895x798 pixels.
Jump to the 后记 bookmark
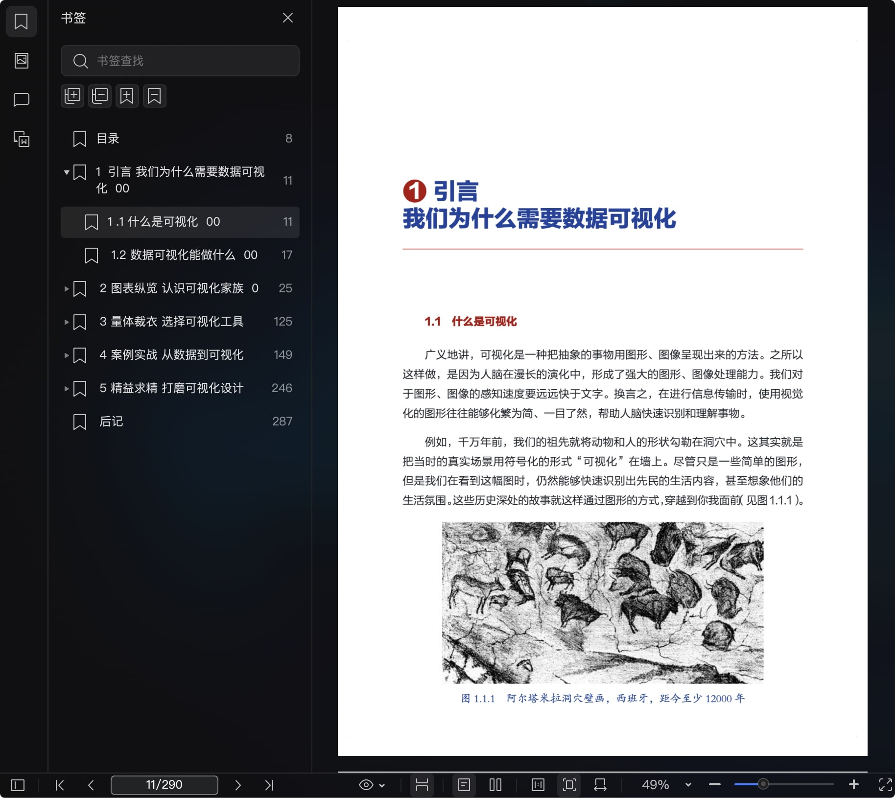click(x=180, y=422)
